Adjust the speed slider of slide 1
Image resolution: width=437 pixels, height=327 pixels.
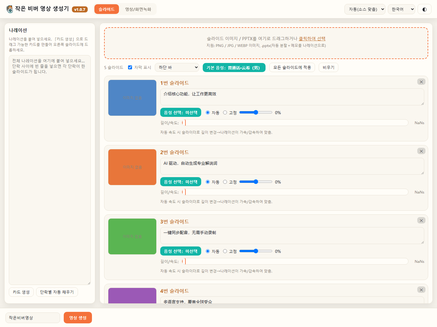(256, 112)
